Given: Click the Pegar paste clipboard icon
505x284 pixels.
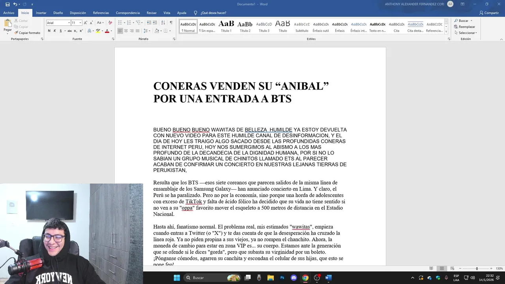Looking at the screenshot, I should pos(7,23).
